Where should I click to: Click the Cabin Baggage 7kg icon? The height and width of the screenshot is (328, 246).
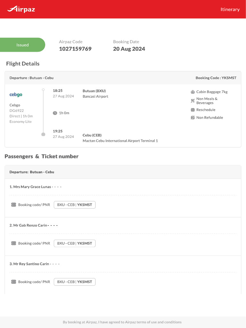(193, 92)
